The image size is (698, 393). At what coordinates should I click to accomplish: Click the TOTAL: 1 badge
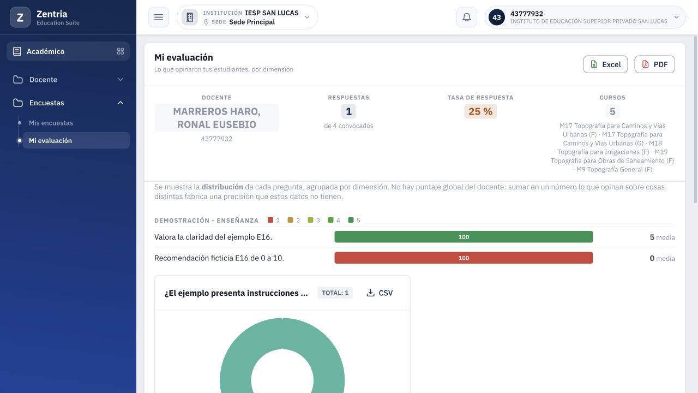(335, 293)
